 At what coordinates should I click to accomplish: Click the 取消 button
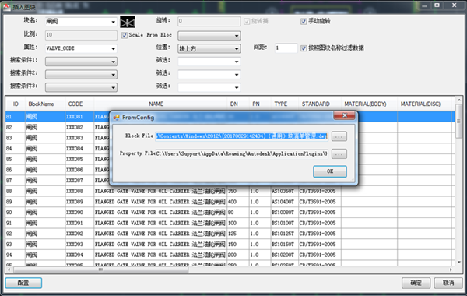point(448,283)
